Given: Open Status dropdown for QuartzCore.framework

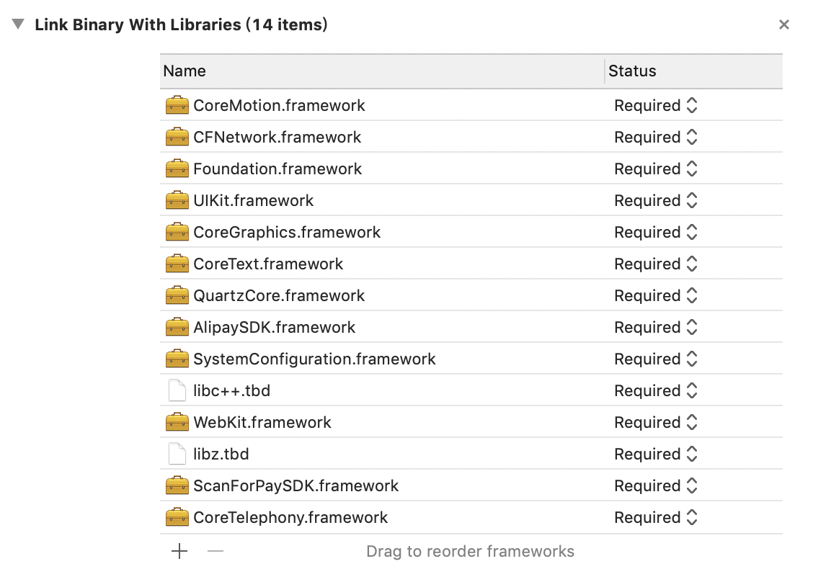Looking at the screenshot, I should coord(656,295).
